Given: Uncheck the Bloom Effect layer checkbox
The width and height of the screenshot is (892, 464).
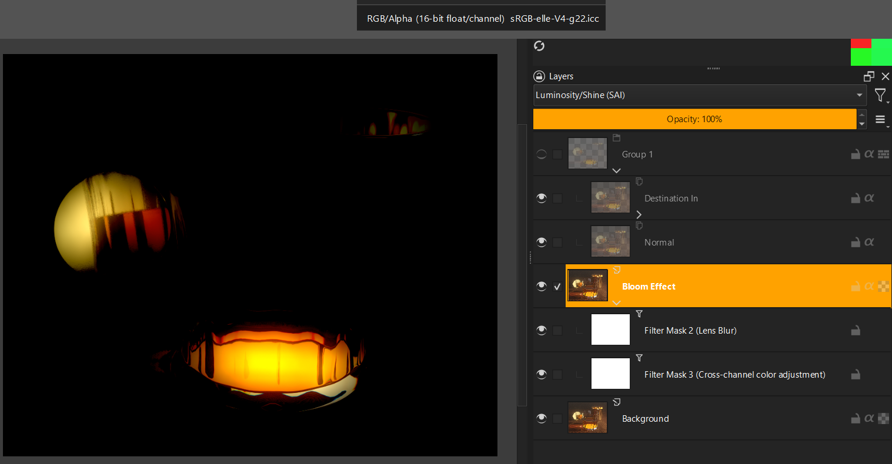Looking at the screenshot, I should click(x=557, y=287).
